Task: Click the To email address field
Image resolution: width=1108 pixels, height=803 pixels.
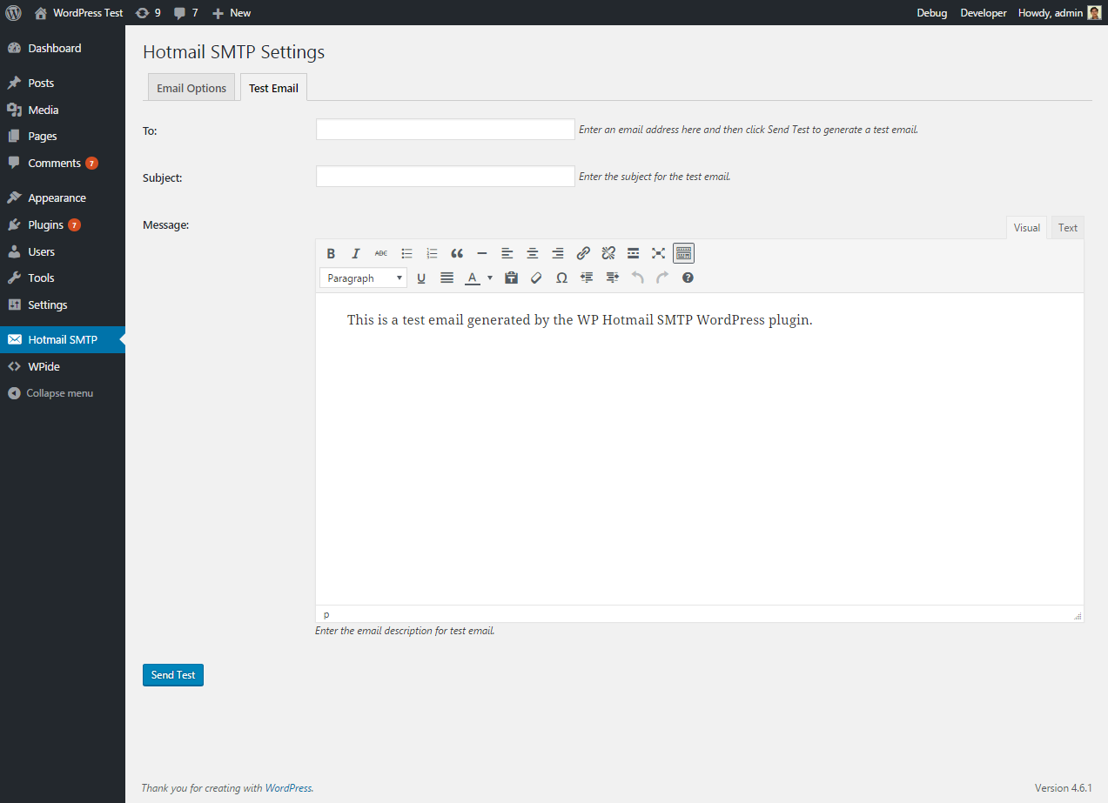Action: tap(446, 130)
